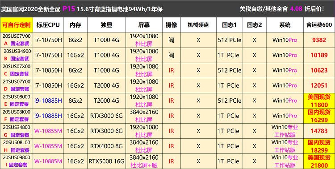Image resolution: width=335 pixels, height=169 pixels.
Task: Click Win10Pro in the 20SUS08K00 row
Action: [285, 116]
